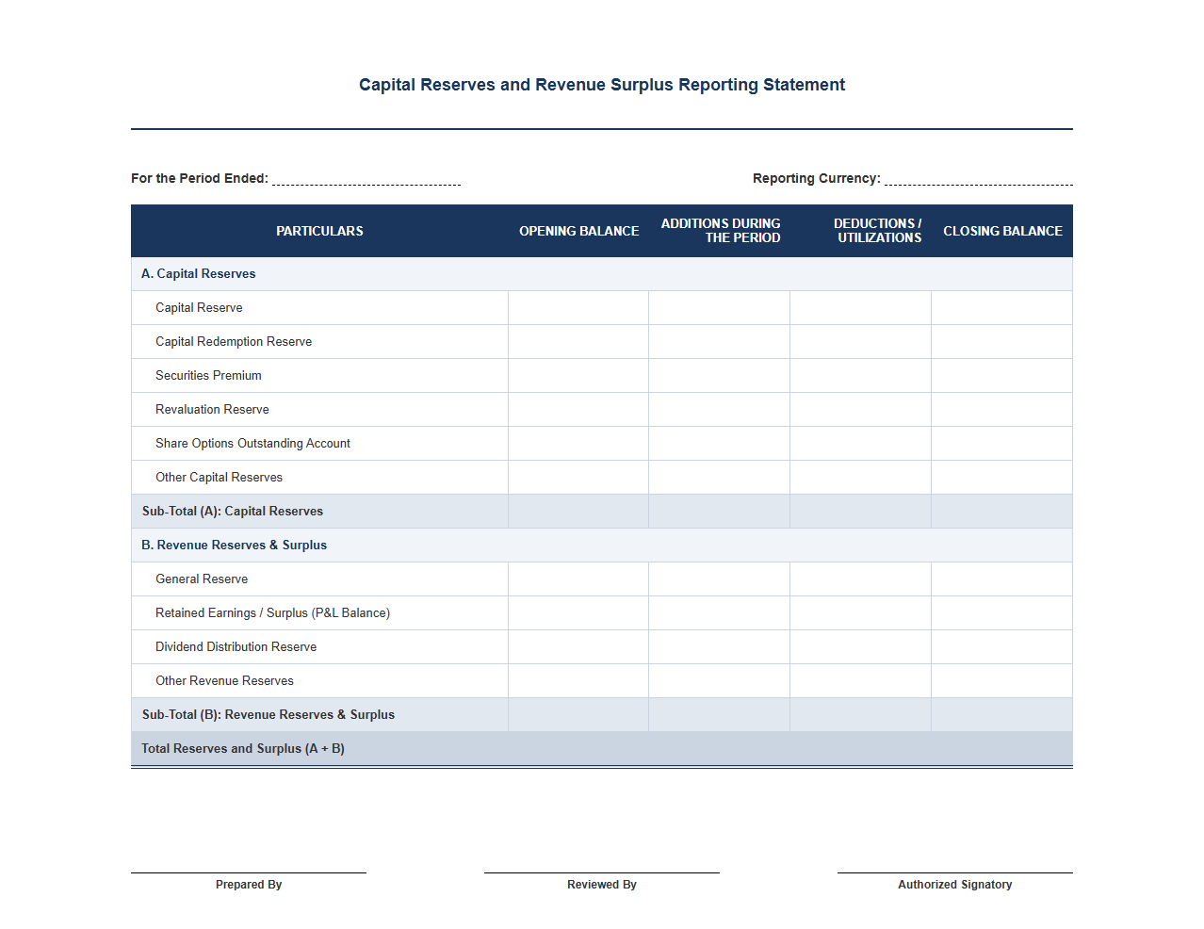
Task: Click the 'Capital Redemption Reserve' row label
Action: click(x=234, y=342)
